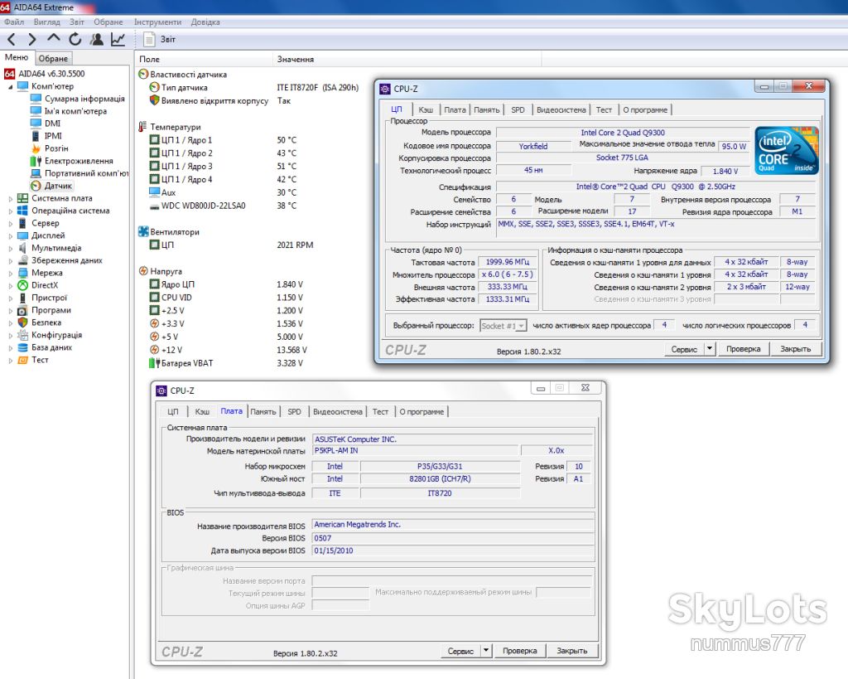Open the Socket #1 processor dropdown
This screenshot has width=848, height=679.
click(503, 326)
